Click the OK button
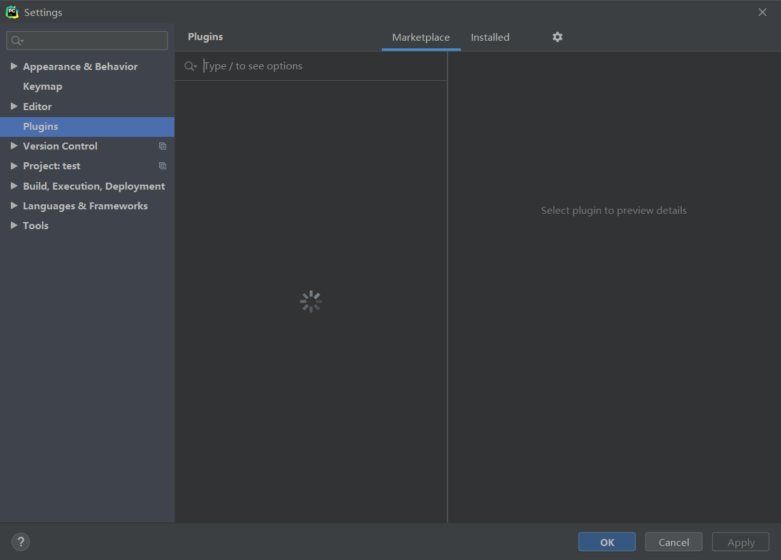This screenshot has height=560, width=781. click(607, 542)
